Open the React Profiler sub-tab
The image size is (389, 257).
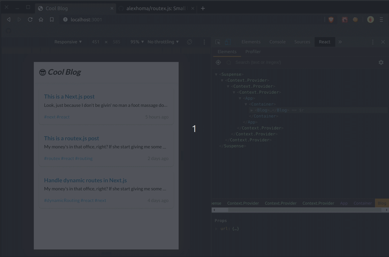point(253,52)
